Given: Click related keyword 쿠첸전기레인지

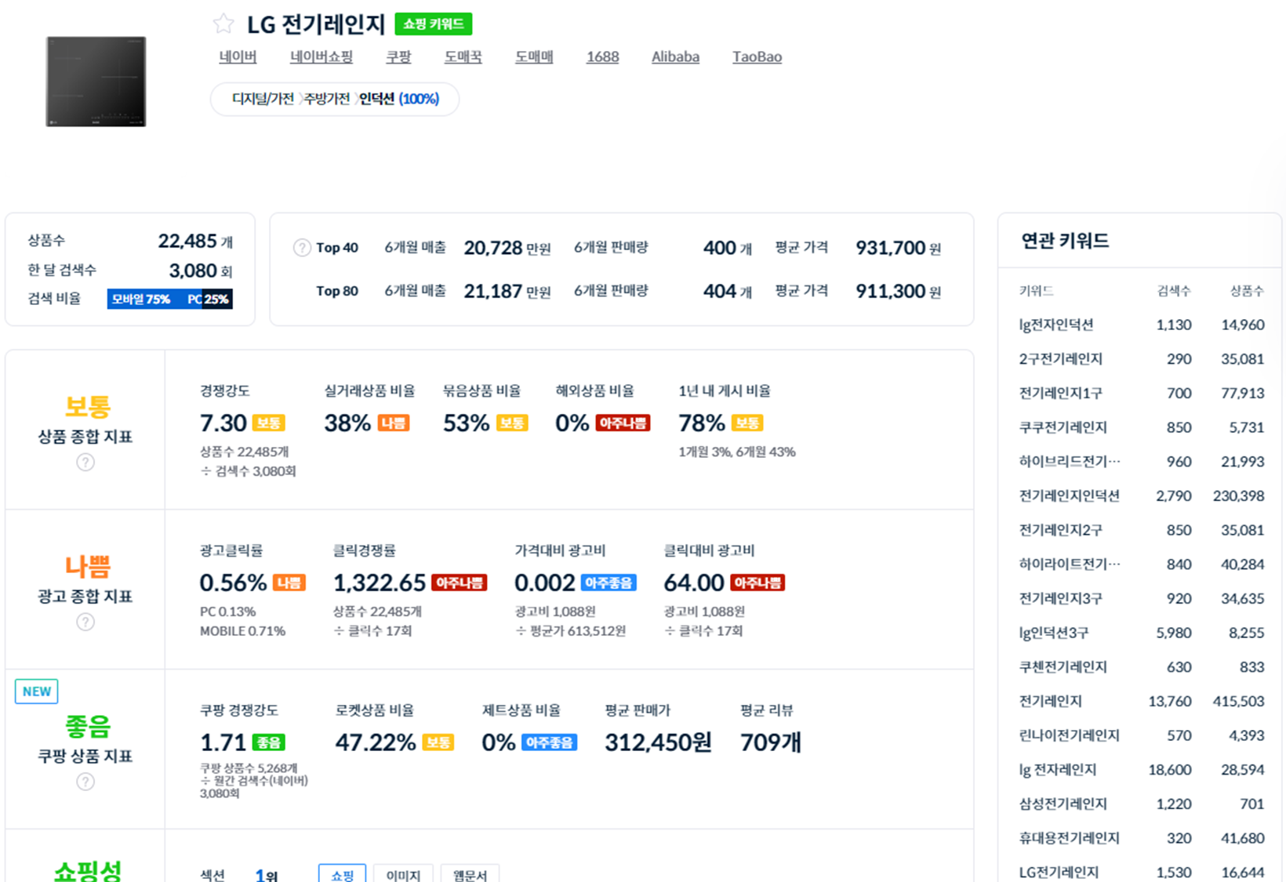Looking at the screenshot, I should click(1063, 667).
